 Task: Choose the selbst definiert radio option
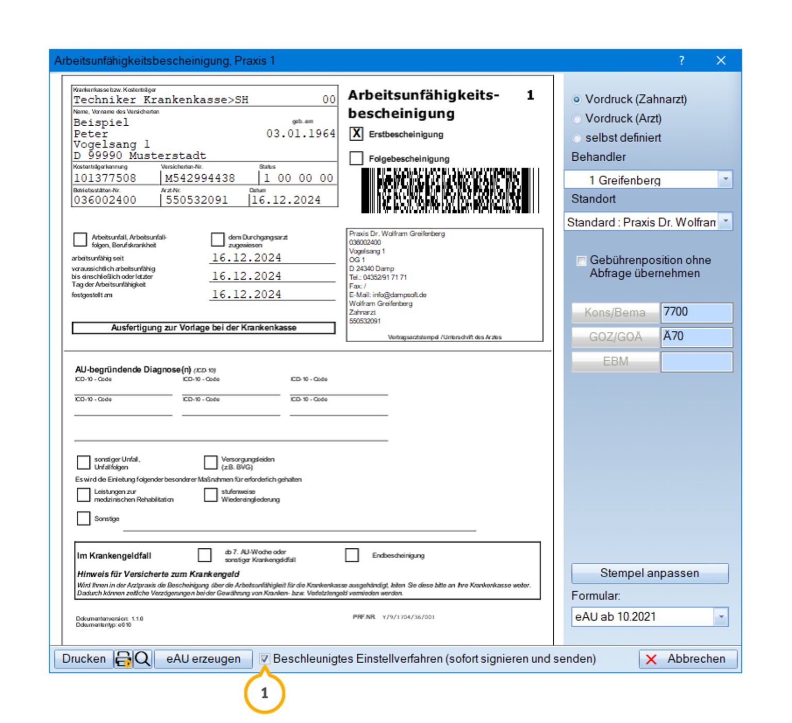pyautogui.click(x=576, y=138)
